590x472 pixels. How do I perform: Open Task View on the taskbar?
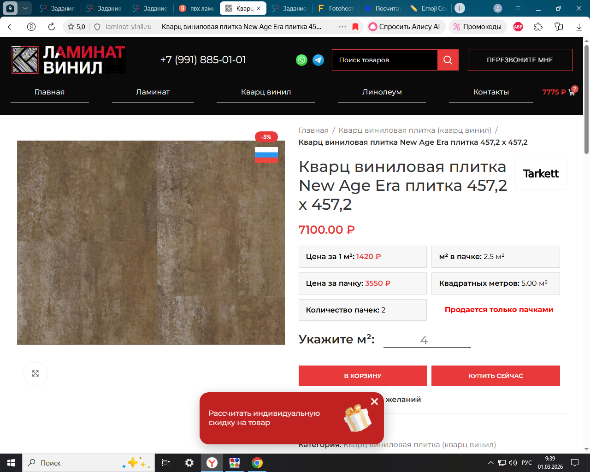[166, 463]
